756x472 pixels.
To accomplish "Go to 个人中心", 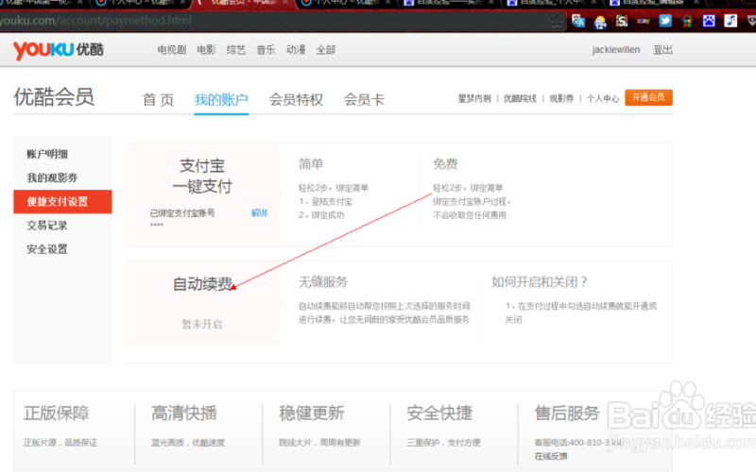I will (603, 98).
